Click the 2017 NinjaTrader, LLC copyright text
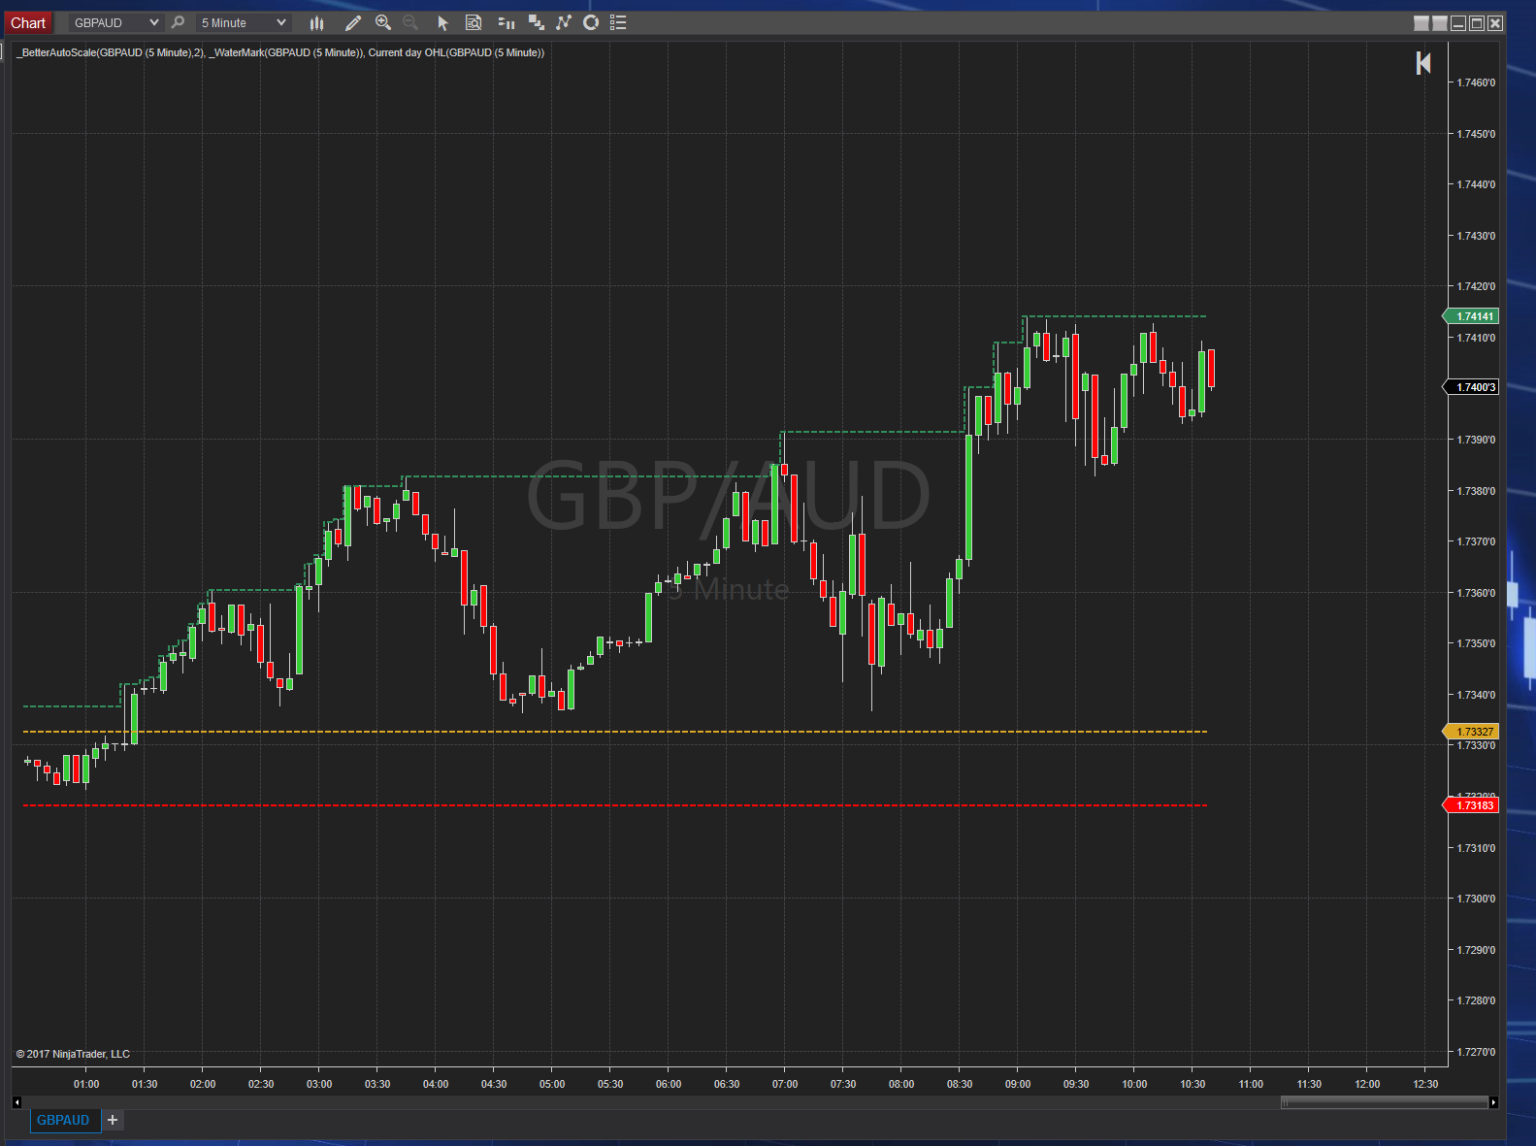1536x1146 pixels. tap(73, 1054)
